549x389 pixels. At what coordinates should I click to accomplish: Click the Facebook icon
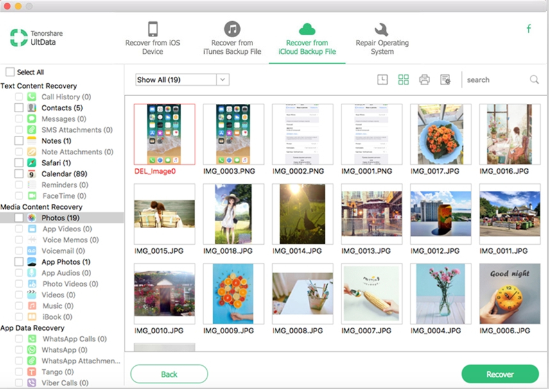click(x=528, y=29)
